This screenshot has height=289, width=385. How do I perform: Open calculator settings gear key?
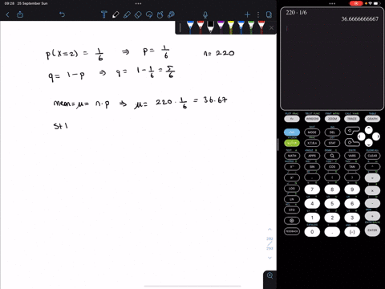pos(292,221)
